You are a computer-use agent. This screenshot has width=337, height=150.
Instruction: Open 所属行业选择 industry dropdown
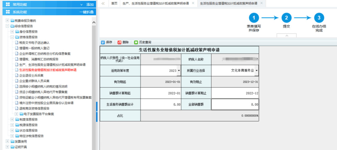point(256,71)
